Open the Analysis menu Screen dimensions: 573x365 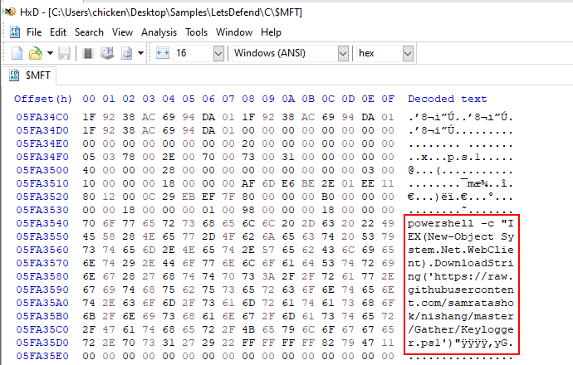click(x=159, y=32)
